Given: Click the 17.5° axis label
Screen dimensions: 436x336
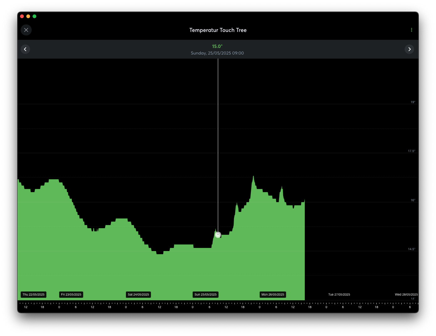Looking at the screenshot, I should [411, 151].
